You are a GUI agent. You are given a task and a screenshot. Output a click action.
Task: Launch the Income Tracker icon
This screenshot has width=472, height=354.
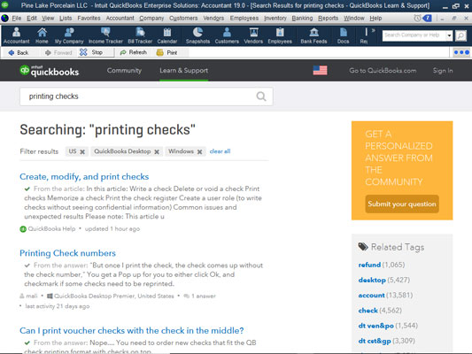pyautogui.click(x=105, y=35)
